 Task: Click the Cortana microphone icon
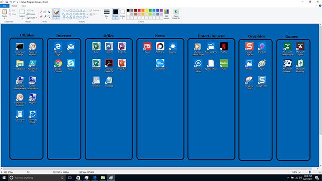coord(62,177)
